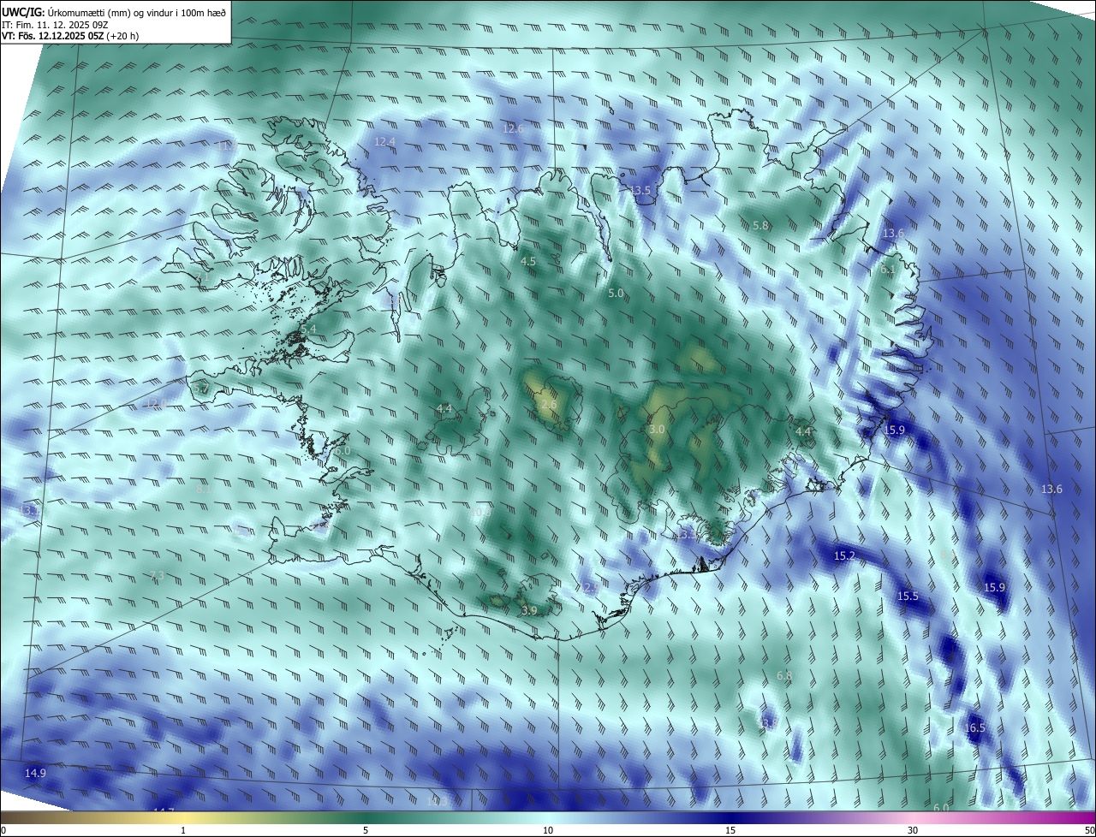Screen dimensions: 1096x837
Task: Pick the 7.3 value label
Action: click(x=157, y=576)
